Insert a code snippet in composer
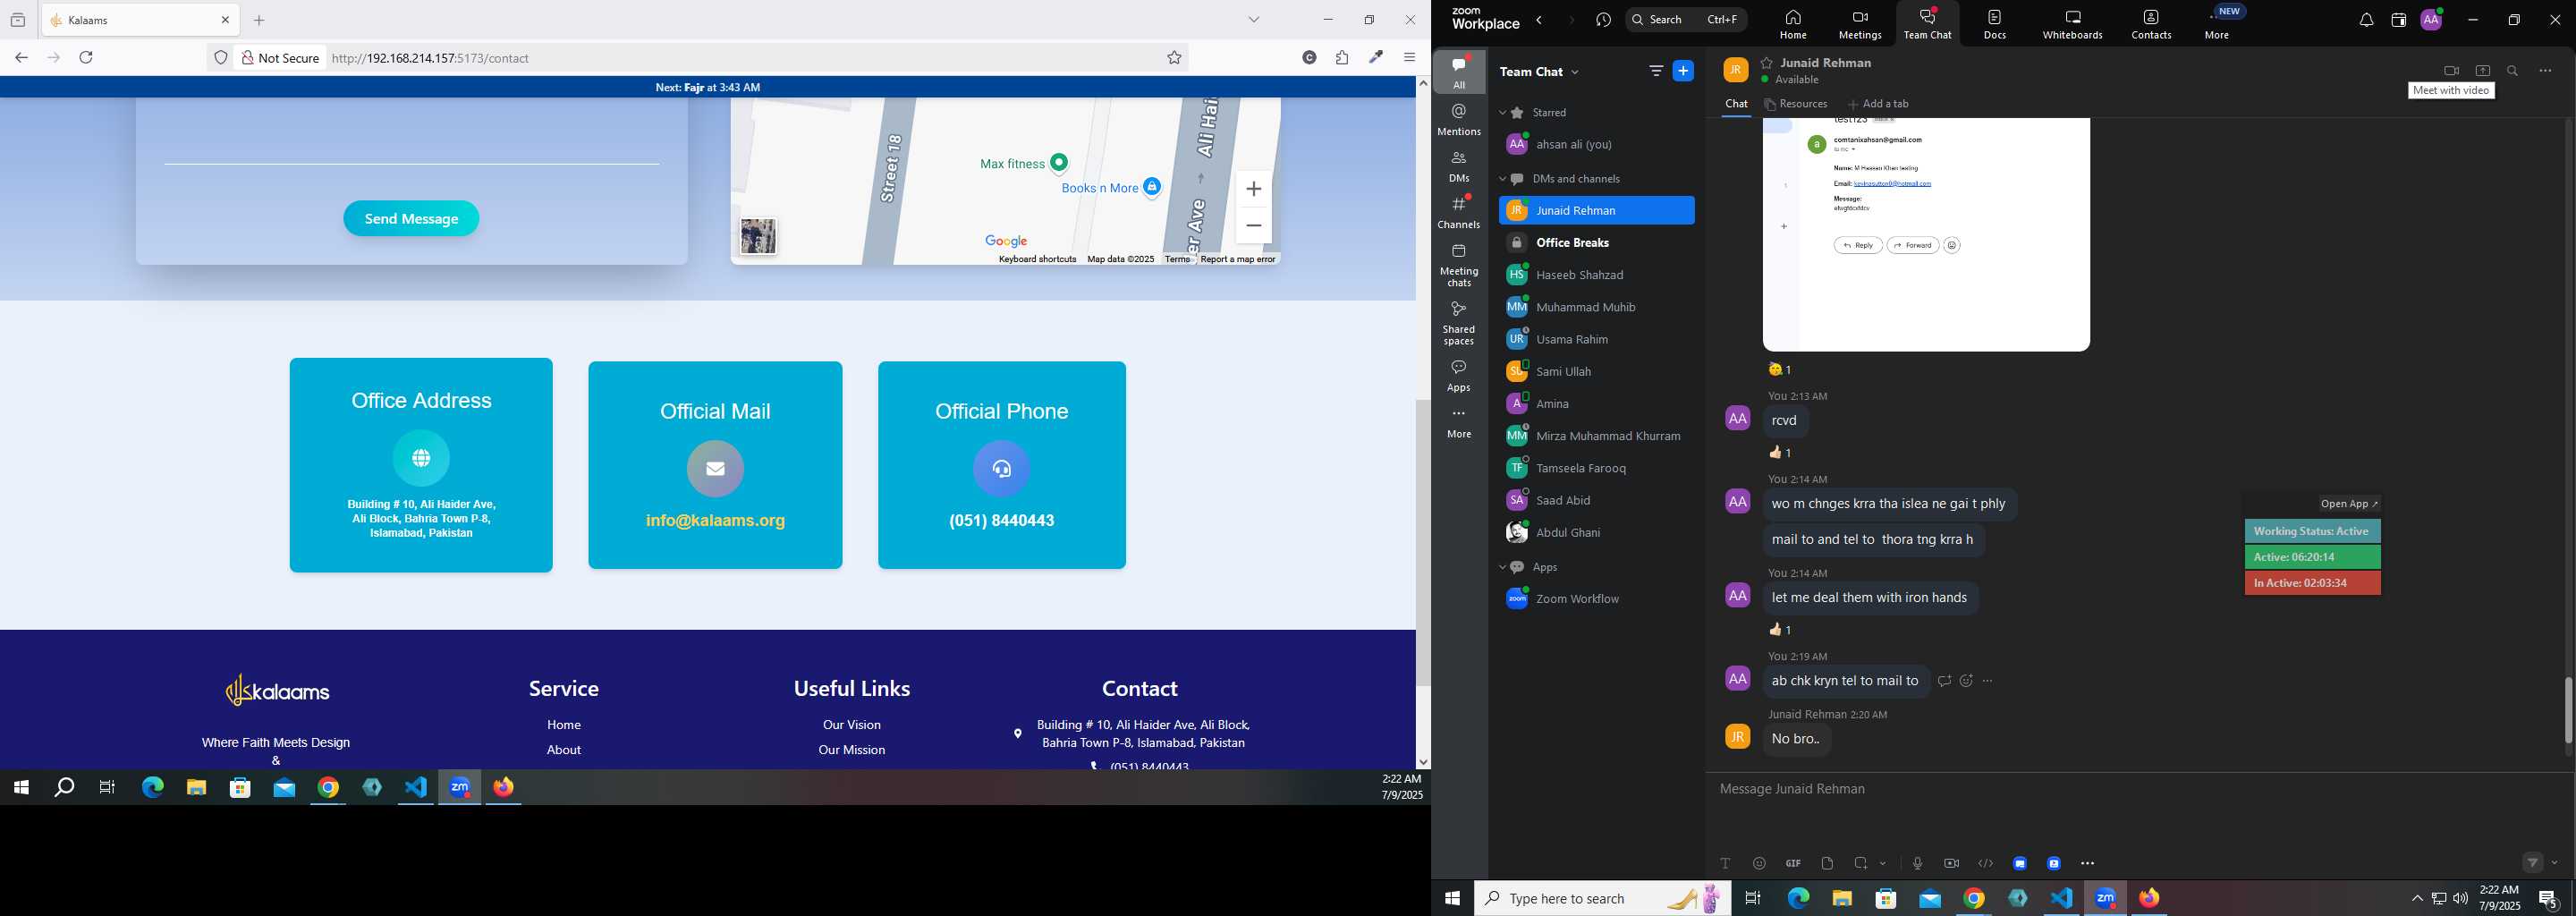This screenshot has width=2576, height=916. pyautogui.click(x=1986, y=863)
